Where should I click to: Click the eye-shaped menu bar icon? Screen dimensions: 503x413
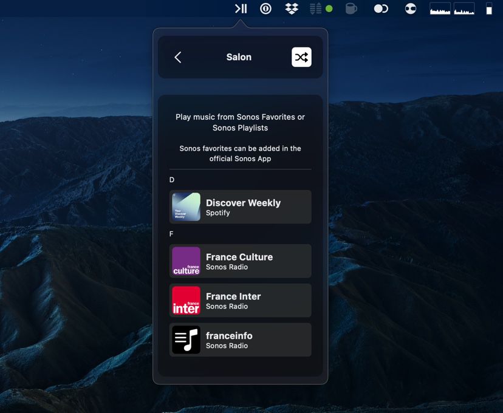tap(410, 9)
